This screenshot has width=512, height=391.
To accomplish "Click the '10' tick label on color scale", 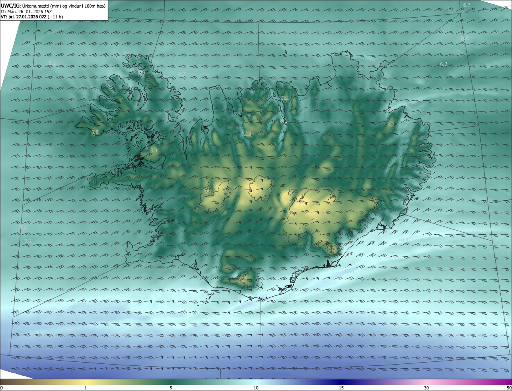I will point(256,388).
